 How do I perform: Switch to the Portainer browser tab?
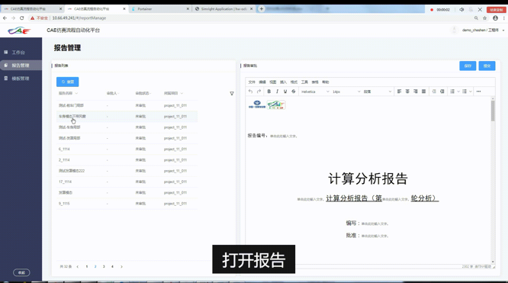[160, 9]
